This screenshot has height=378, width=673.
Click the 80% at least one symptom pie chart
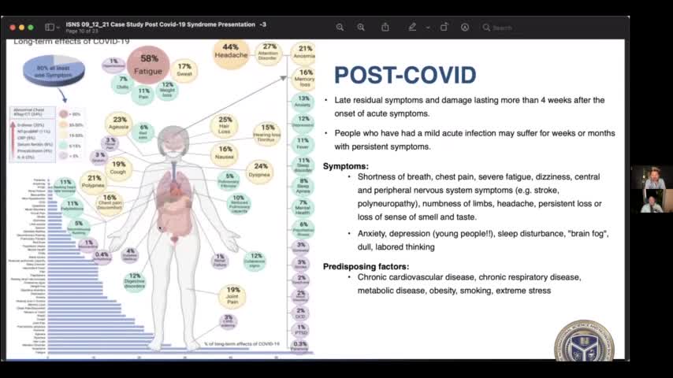click(x=54, y=70)
